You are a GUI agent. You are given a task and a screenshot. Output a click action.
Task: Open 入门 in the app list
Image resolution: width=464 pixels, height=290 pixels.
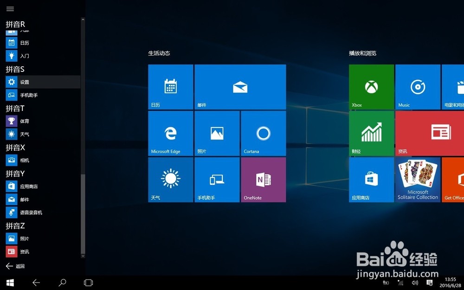click(x=43, y=56)
